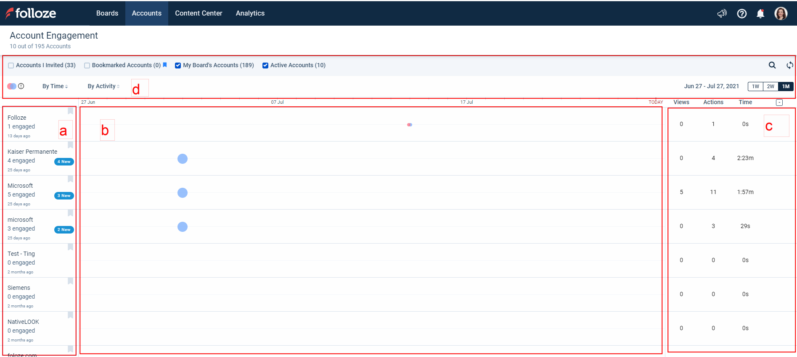The height and width of the screenshot is (357, 797).
Task: Uncheck Active Accounts (10)
Action: 265,66
